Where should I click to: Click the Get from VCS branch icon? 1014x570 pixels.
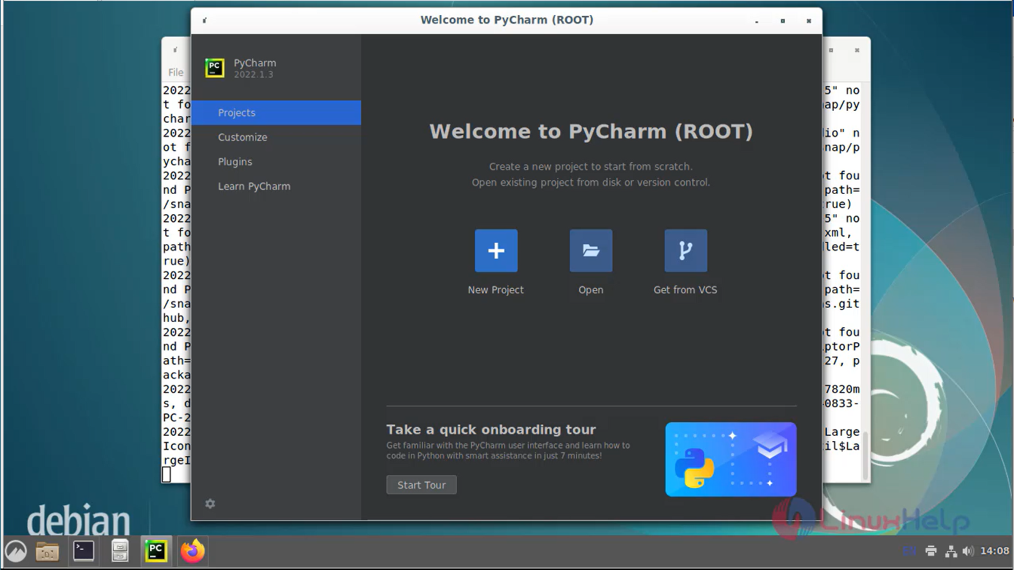click(685, 250)
